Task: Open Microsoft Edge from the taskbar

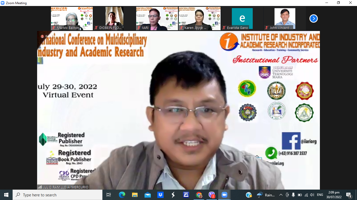Action: tap(122, 195)
